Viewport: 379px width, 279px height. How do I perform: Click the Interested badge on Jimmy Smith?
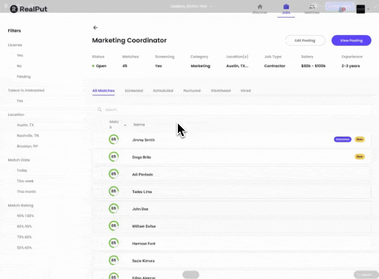pyautogui.click(x=342, y=139)
